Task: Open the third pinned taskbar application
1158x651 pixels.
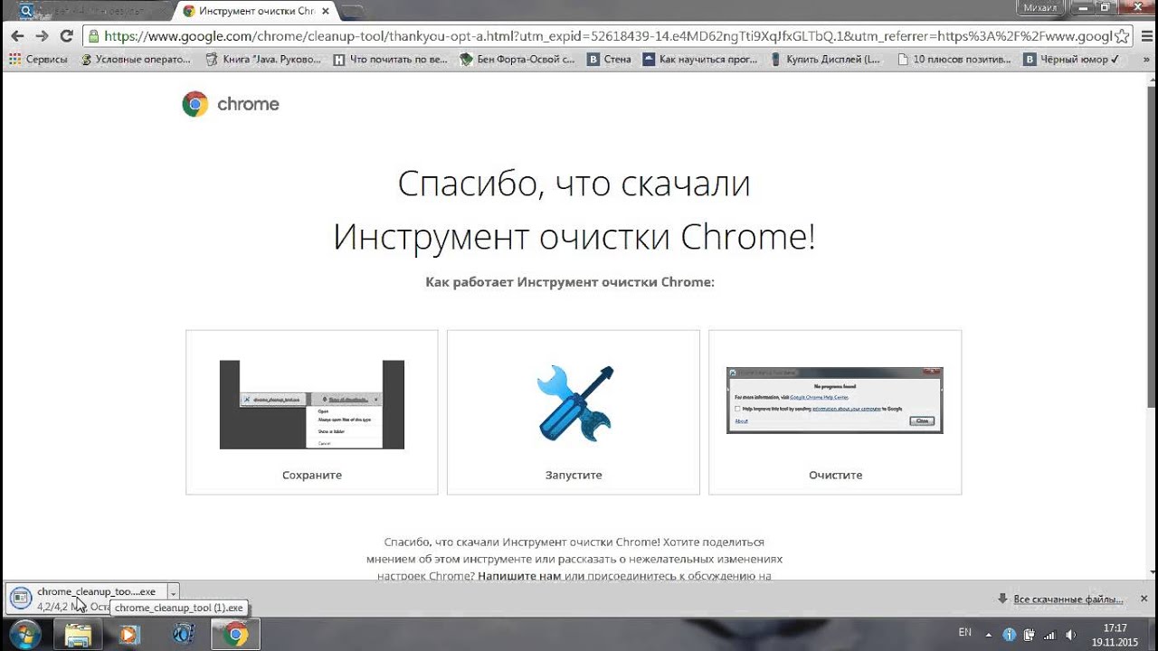Action: tap(182, 635)
